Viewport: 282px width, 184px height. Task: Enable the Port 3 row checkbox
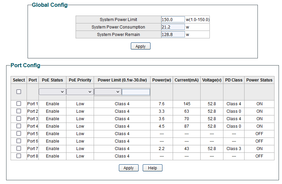[x=19, y=118]
